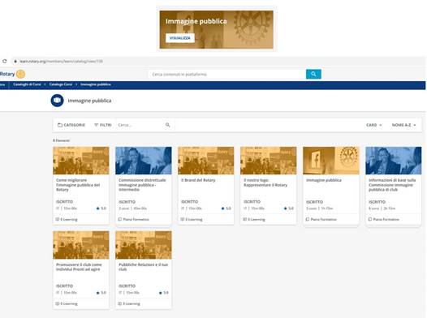Go to Cataloghi di Corsi breadcrumb
The width and height of the screenshot is (427, 318).
pos(27,84)
